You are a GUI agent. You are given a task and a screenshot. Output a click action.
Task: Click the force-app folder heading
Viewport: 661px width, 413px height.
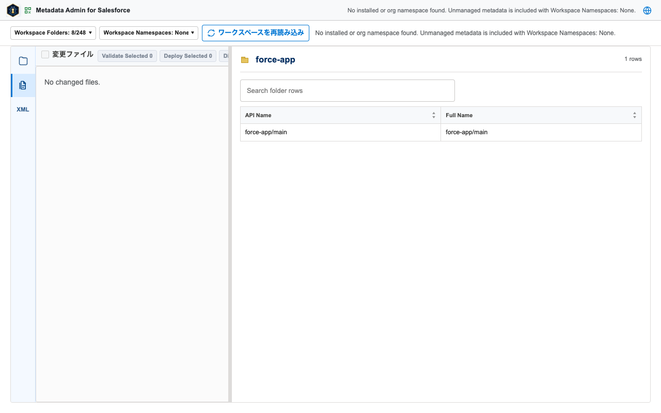[275, 60]
